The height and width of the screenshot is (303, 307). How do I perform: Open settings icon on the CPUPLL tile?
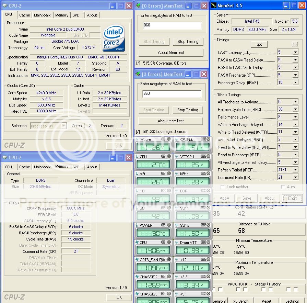(203, 139)
